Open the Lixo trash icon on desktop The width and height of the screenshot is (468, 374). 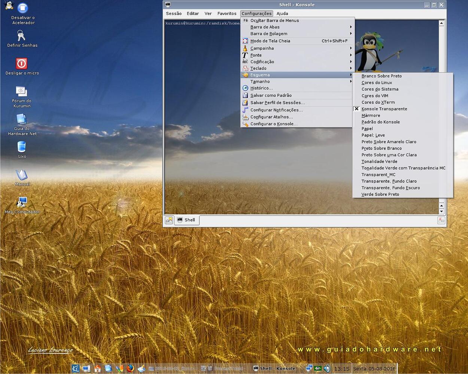[21, 148]
